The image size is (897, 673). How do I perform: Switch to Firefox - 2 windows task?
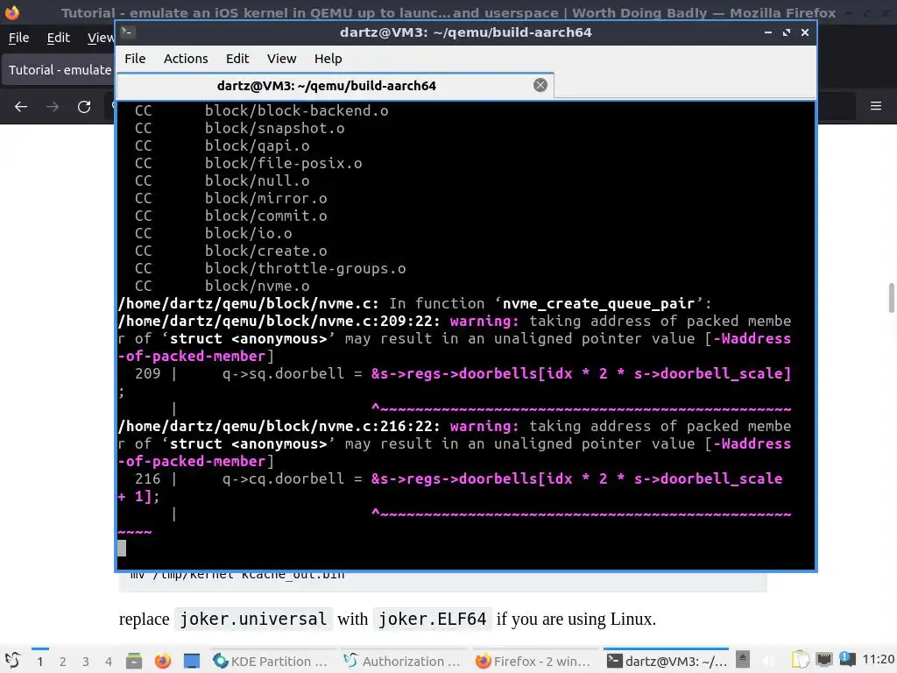click(535, 661)
